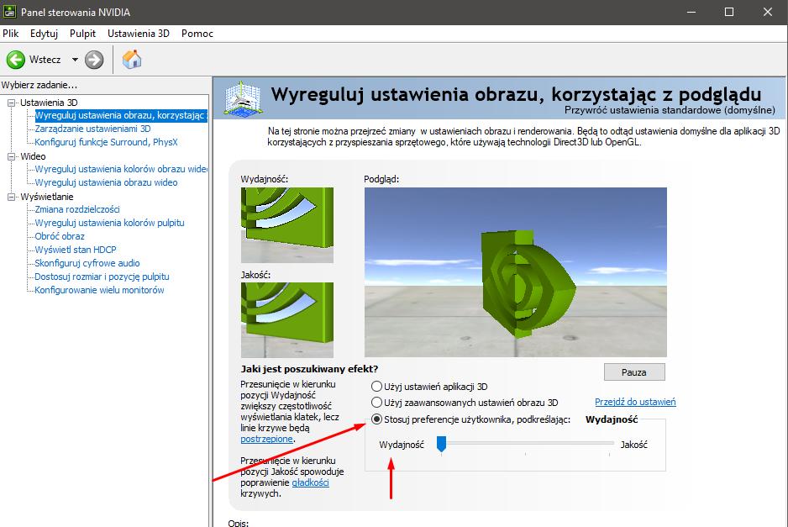This screenshot has height=527, width=788.
Task: Click the postrzępione hyperlink
Action: [266, 439]
